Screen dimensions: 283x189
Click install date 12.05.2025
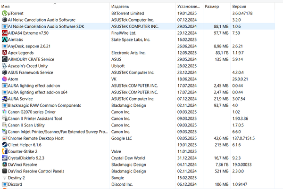pos(187,53)
